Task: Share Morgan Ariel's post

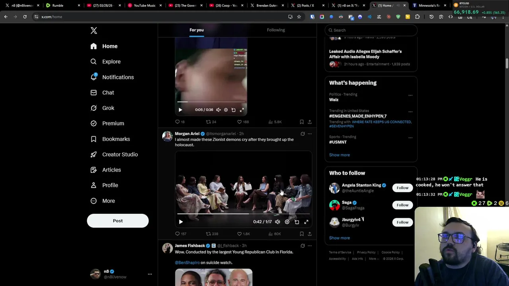Action: pyautogui.click(x=310, y=234)
